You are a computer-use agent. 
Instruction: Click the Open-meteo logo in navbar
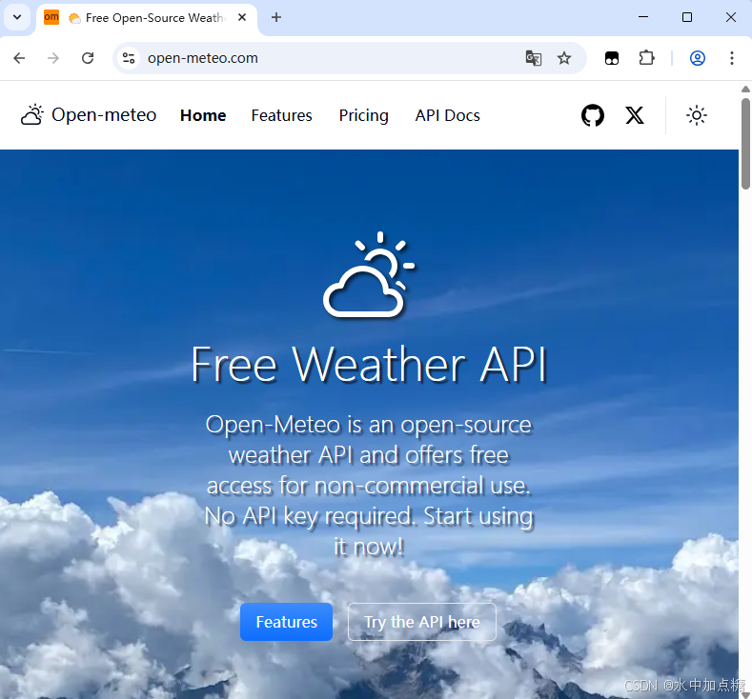tap(89, 115)
